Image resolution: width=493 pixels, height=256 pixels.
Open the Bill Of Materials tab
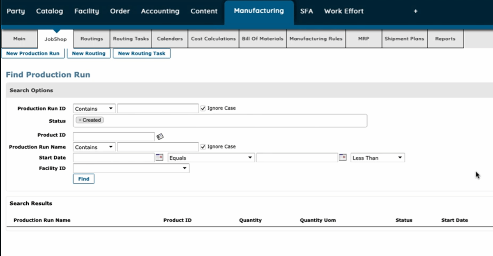(263, 39)
